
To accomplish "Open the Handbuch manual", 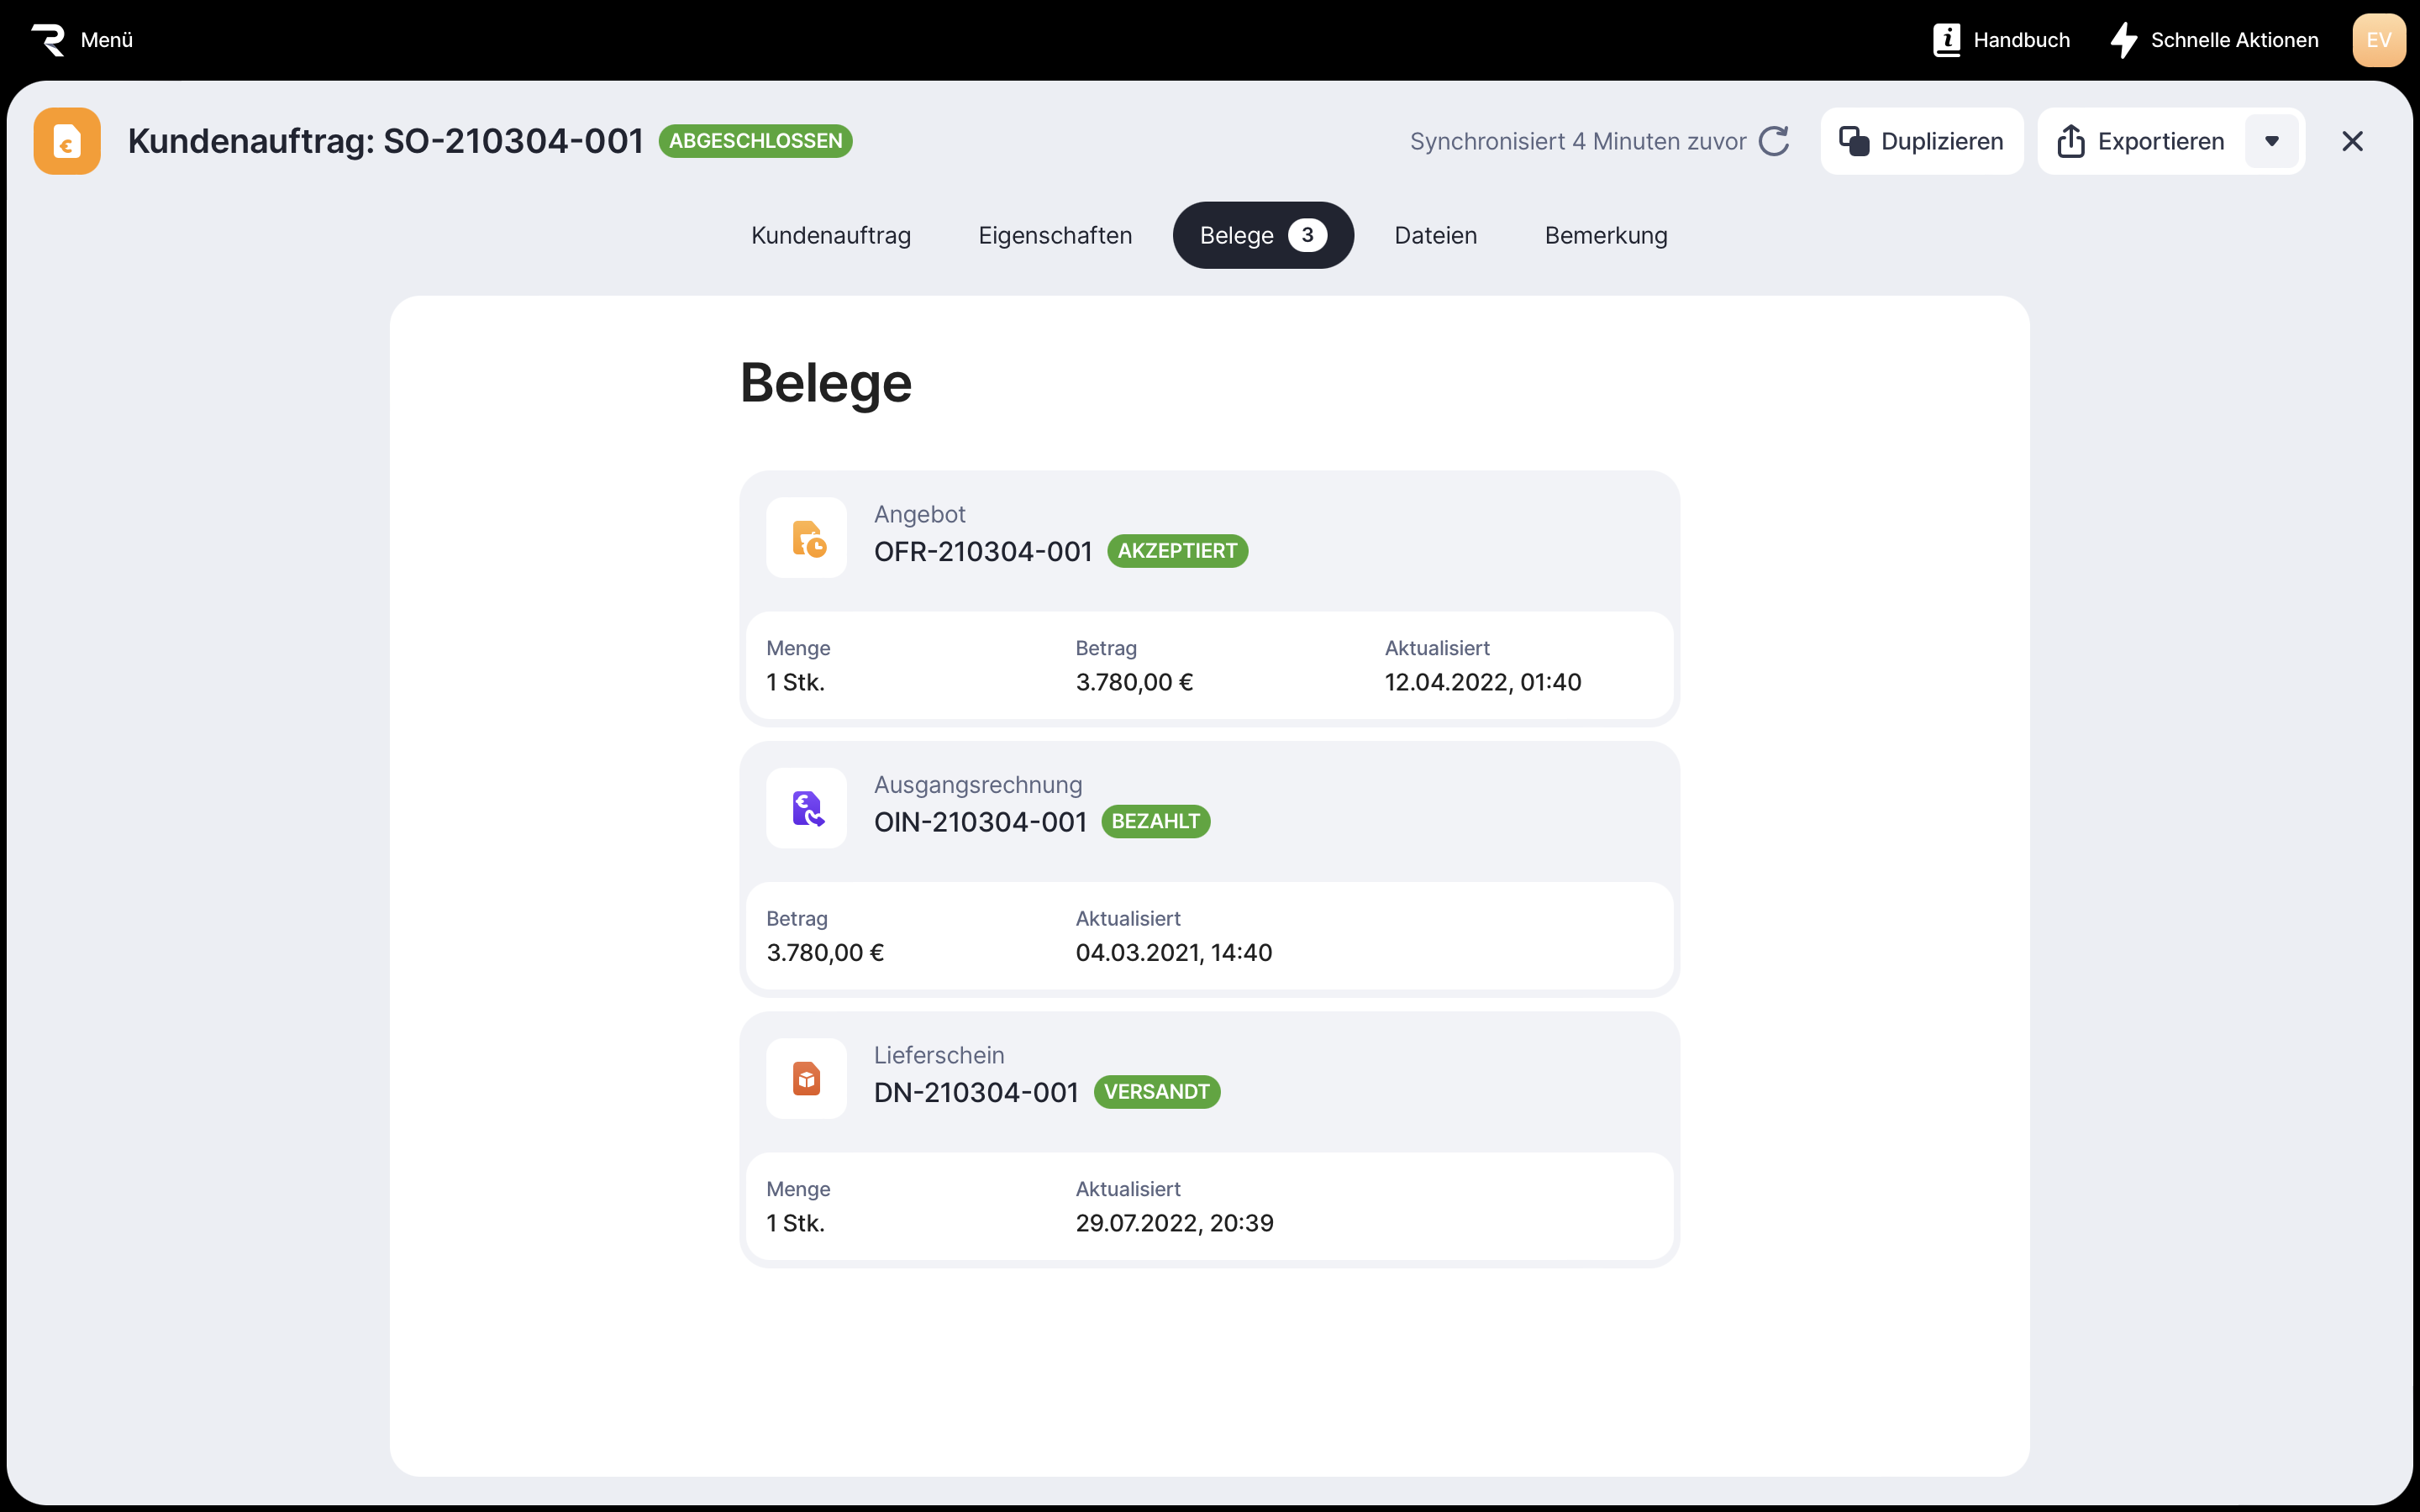I will click(2001, 40).
